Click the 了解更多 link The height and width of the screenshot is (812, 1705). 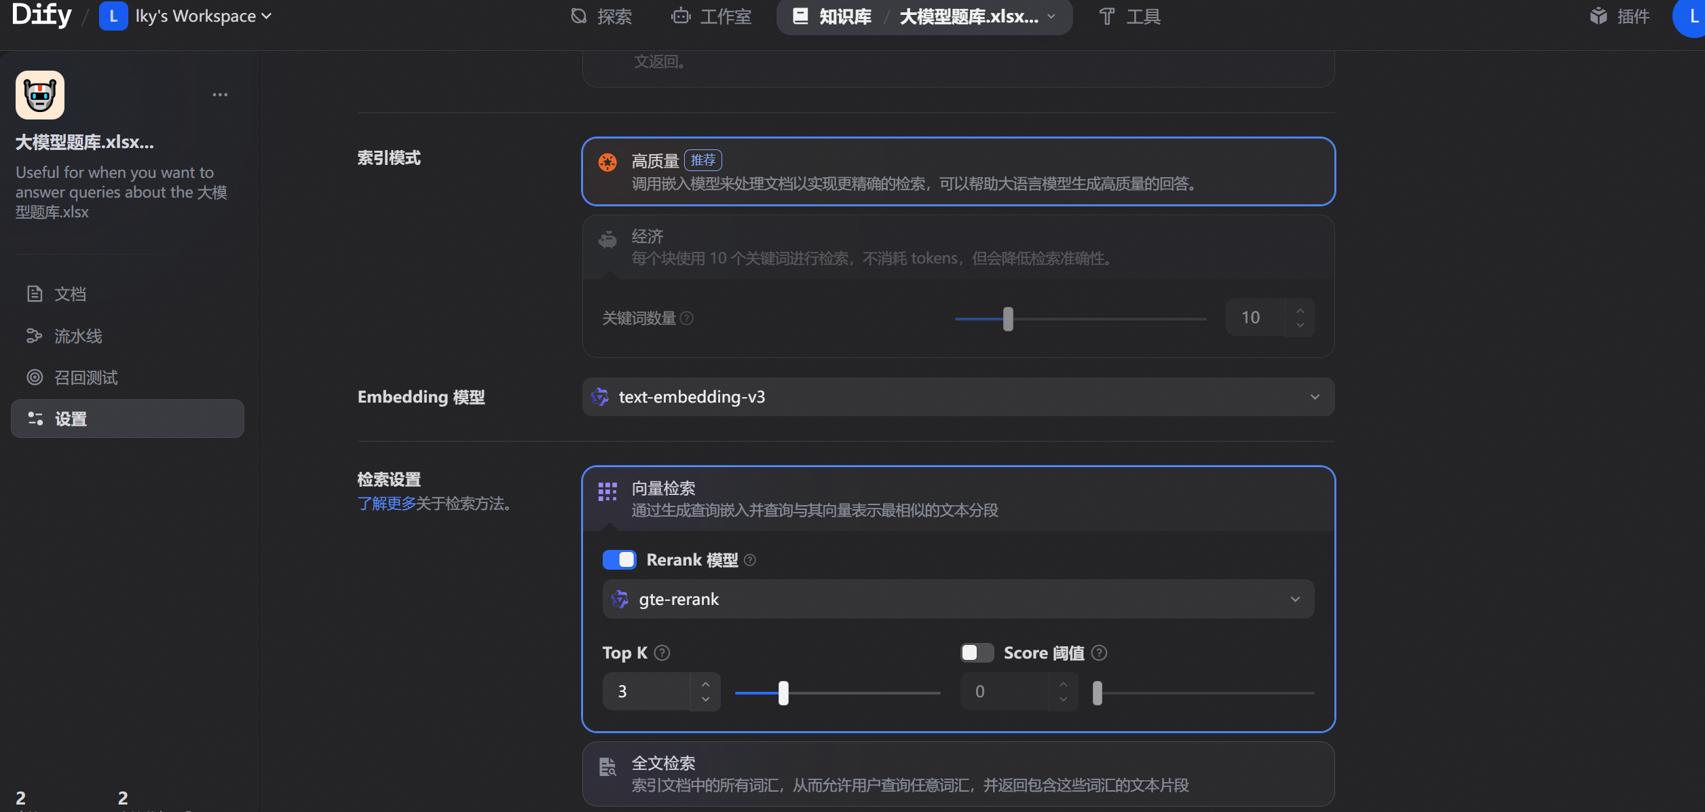(386, 504)
